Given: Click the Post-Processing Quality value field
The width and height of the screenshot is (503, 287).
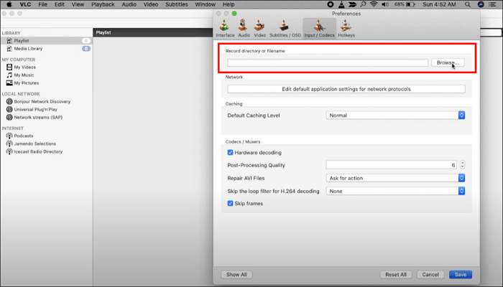Looking at the screenshot, I should pyautogui.click(x=392, y=165).
